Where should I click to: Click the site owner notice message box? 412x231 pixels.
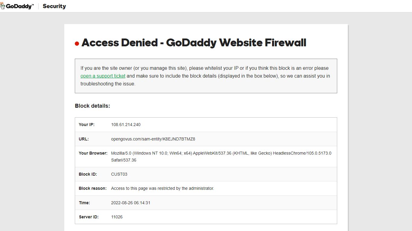coord(206,76)
